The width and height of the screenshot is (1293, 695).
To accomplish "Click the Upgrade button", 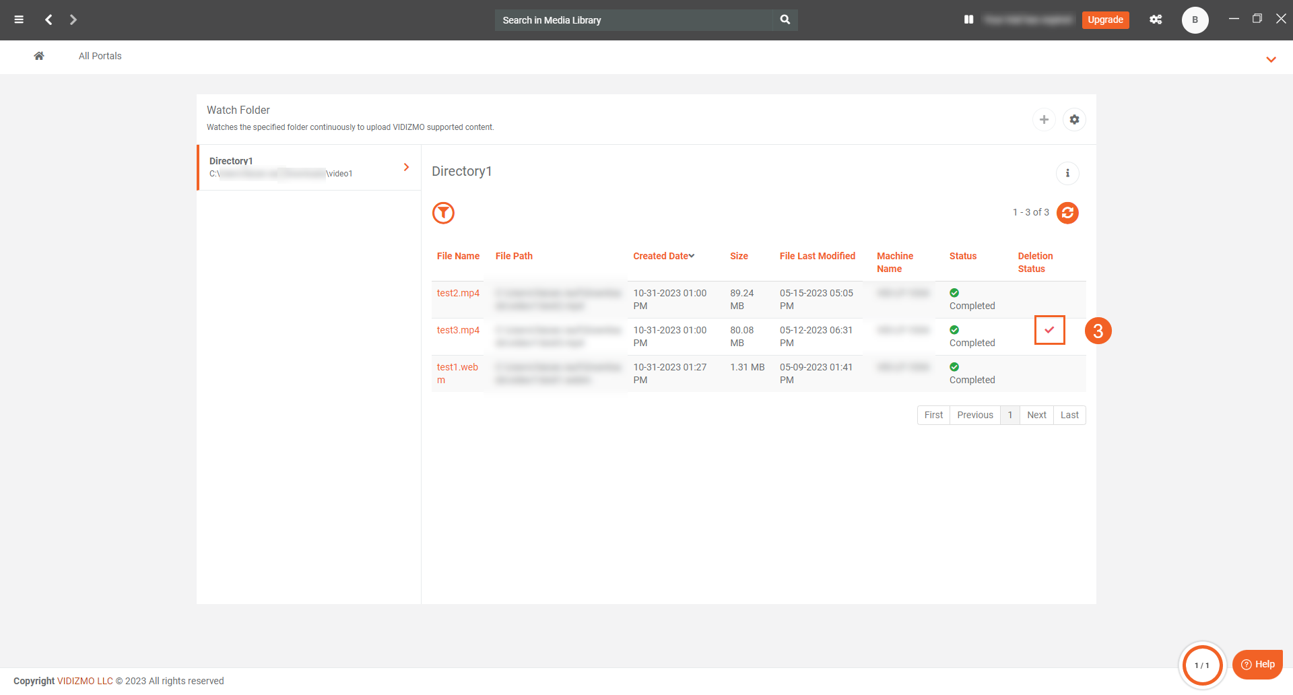I will pyautogui.click(x=1105, y=20).
